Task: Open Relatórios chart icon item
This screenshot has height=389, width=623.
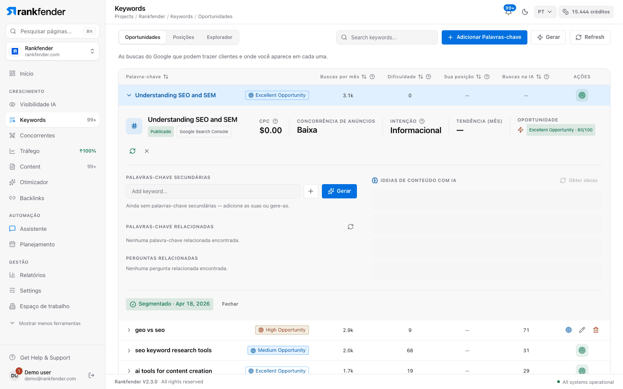Action: (x=53, y=275)
